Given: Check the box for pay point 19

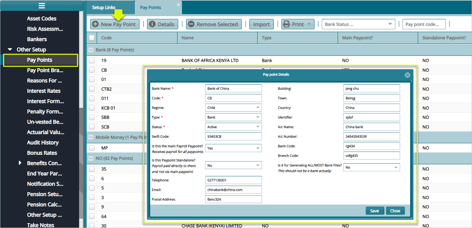Looking at the screenshot, I should click(91, 61).
